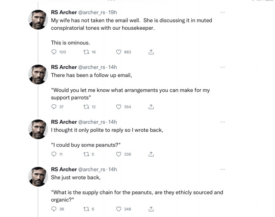Screen dimensions: 275x217
Task: Reply to the 'buy some peanuts' tweet
Action: tap(54, 154)
